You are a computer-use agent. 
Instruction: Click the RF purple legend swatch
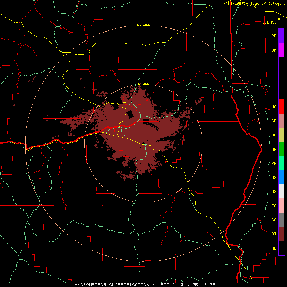coord(282,36)
